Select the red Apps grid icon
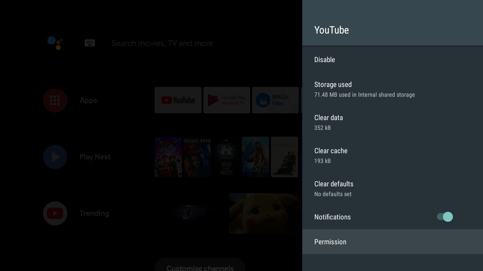Viewport: 483px width, 271px height. (55, 100)
